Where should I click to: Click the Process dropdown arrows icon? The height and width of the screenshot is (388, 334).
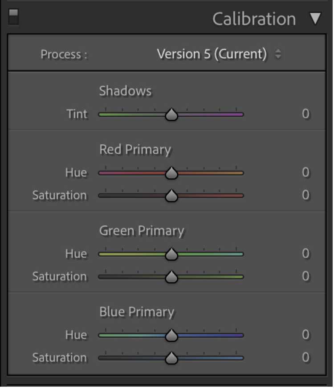point(278,54)
